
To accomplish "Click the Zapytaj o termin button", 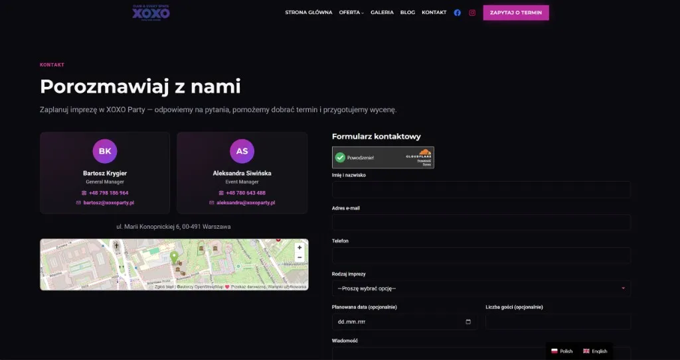I will click(x=516, y=13).
